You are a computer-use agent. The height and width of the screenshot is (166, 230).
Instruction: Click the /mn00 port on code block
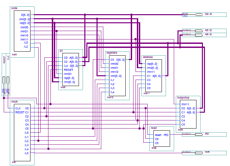pyautogui.click(x=24, y=27)
